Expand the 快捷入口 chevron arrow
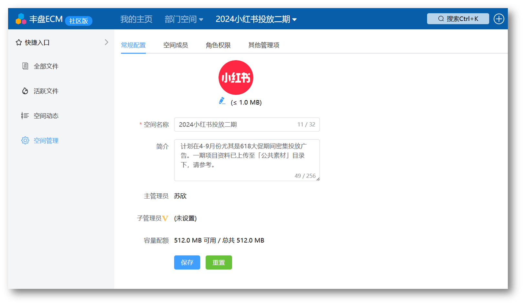Image resolution: width=524 pixels, height=305 pixels. point(106,42)
